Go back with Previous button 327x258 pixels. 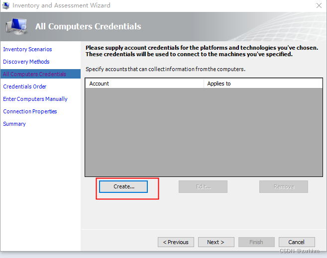coord(176,242)
